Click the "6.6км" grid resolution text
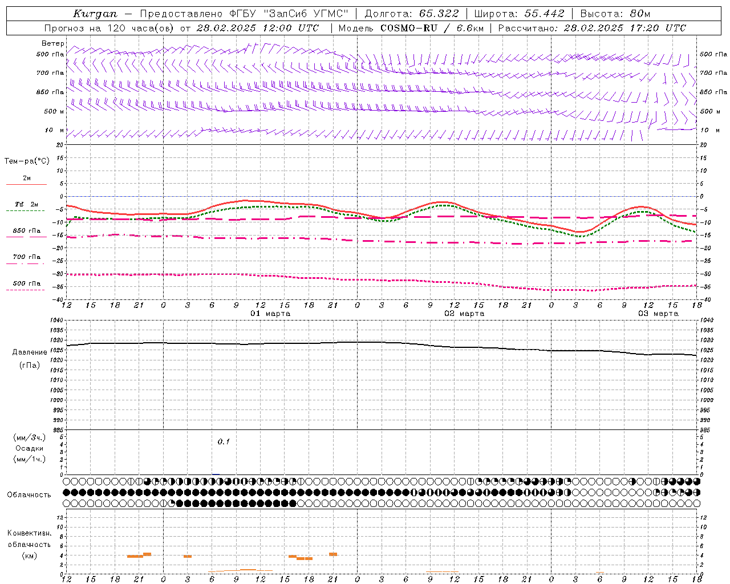 [470, 28]
